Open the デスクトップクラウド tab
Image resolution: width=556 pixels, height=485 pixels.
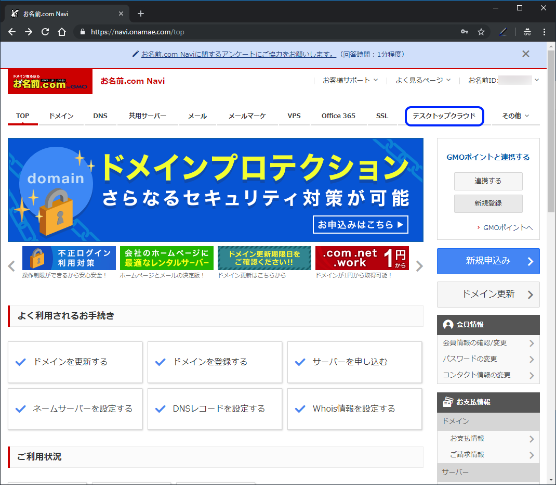(x=444, y=116)
